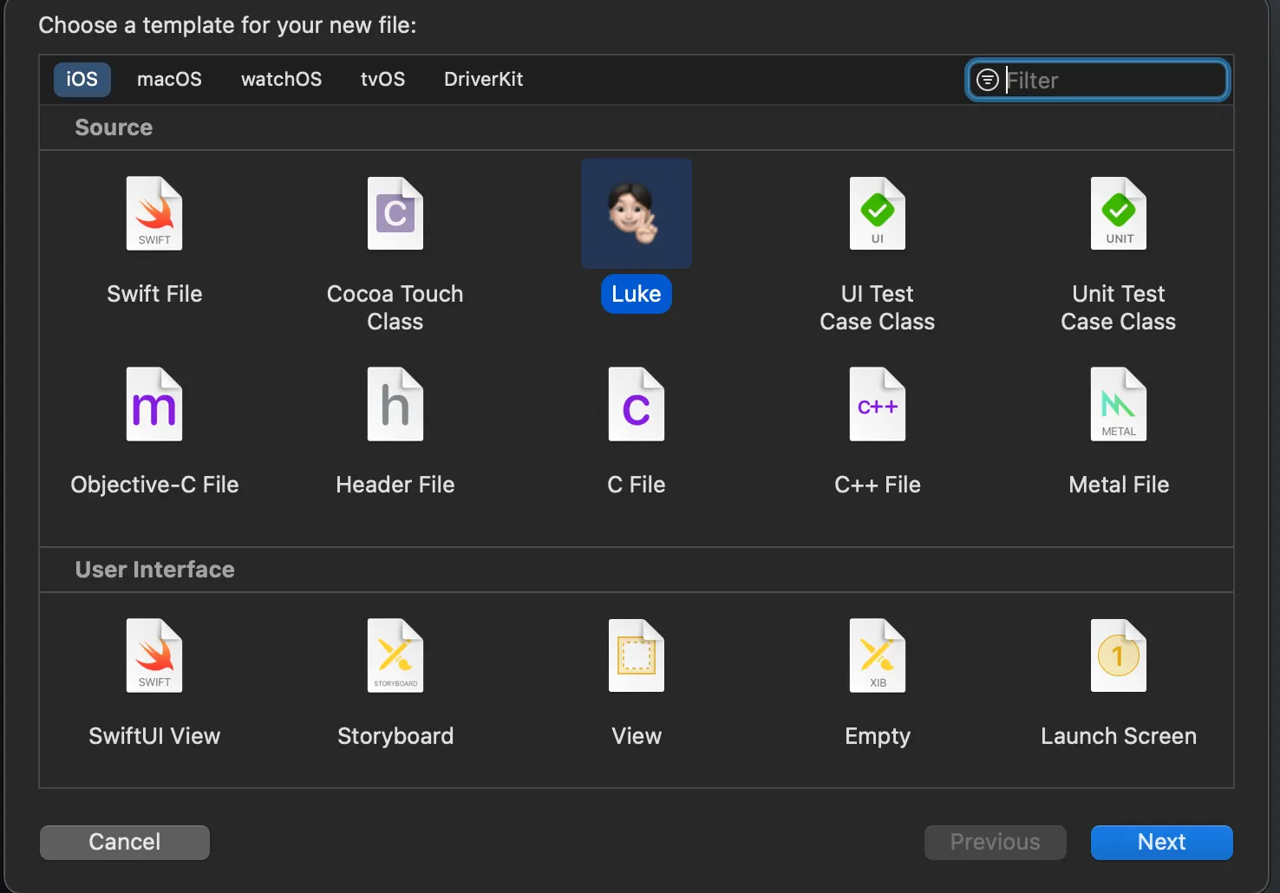Click the Next button

tap(1161, 842)
